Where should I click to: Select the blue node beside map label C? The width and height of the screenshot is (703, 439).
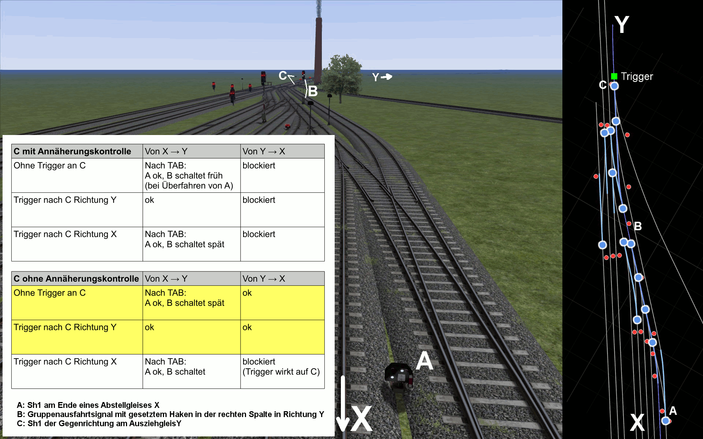coord(614,86)
